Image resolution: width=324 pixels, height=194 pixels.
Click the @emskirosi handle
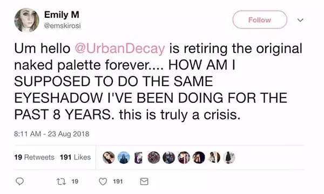tap(62, 26)
